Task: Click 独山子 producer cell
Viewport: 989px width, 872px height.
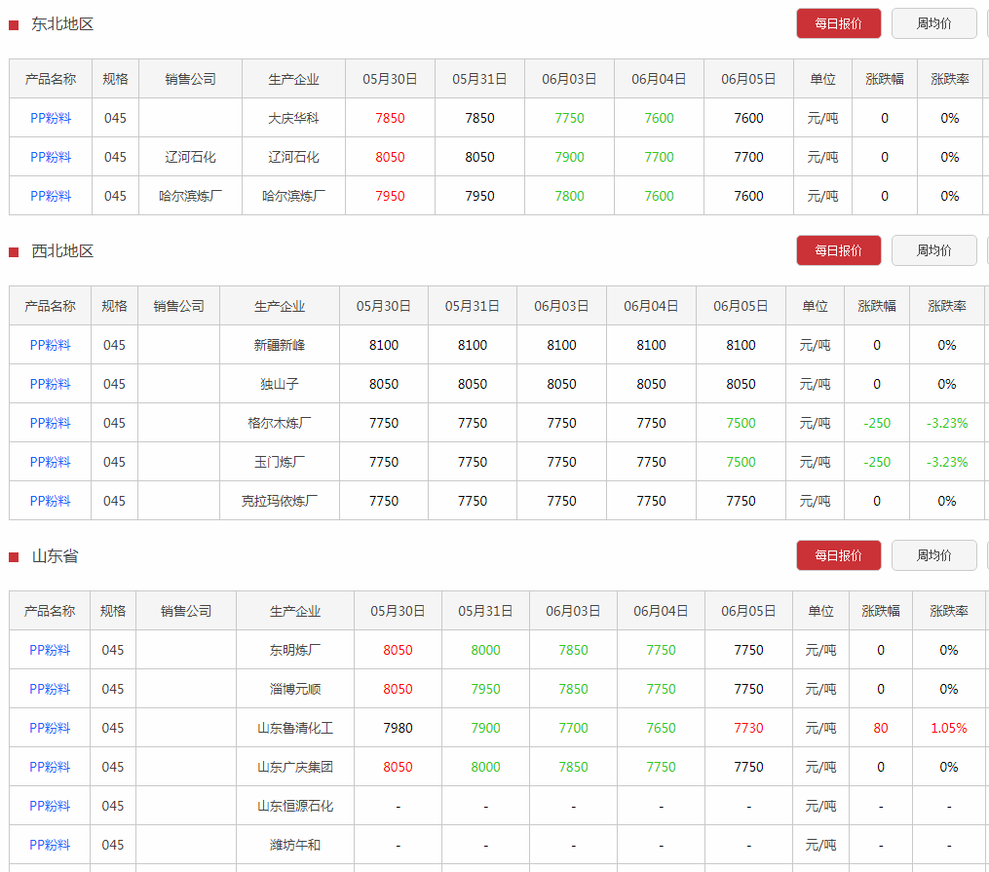Action: click(x=280, y=384)
